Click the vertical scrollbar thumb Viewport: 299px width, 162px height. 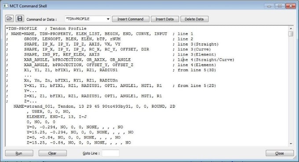[291, 34]
